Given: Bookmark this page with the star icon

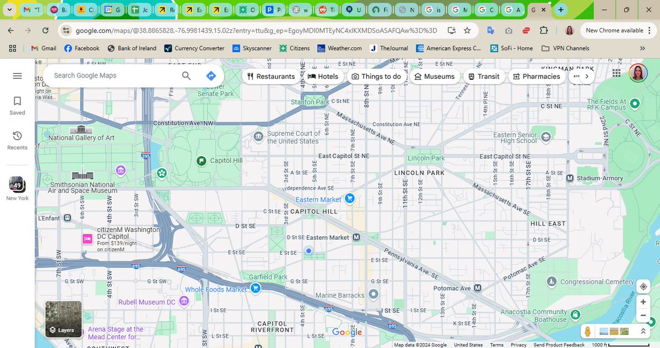Looking at the screenshot, I should click(467, 30).
